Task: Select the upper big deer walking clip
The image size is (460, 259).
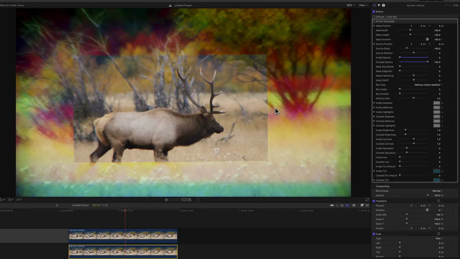Action: pos(123,236)
